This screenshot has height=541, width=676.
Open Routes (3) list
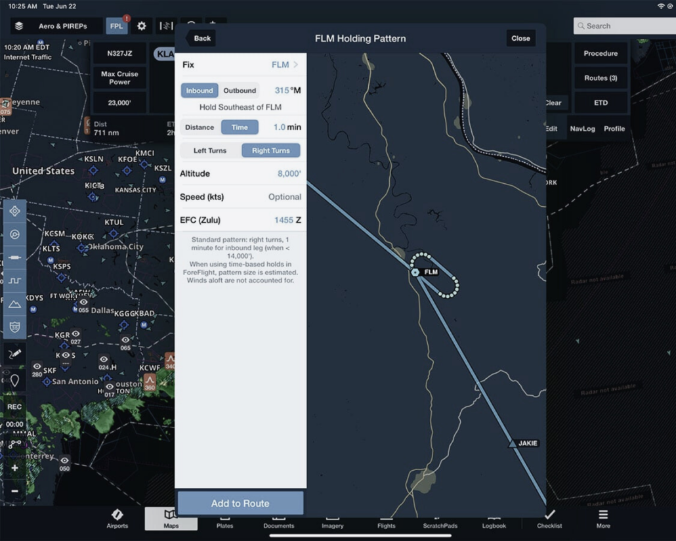[601, 78]
